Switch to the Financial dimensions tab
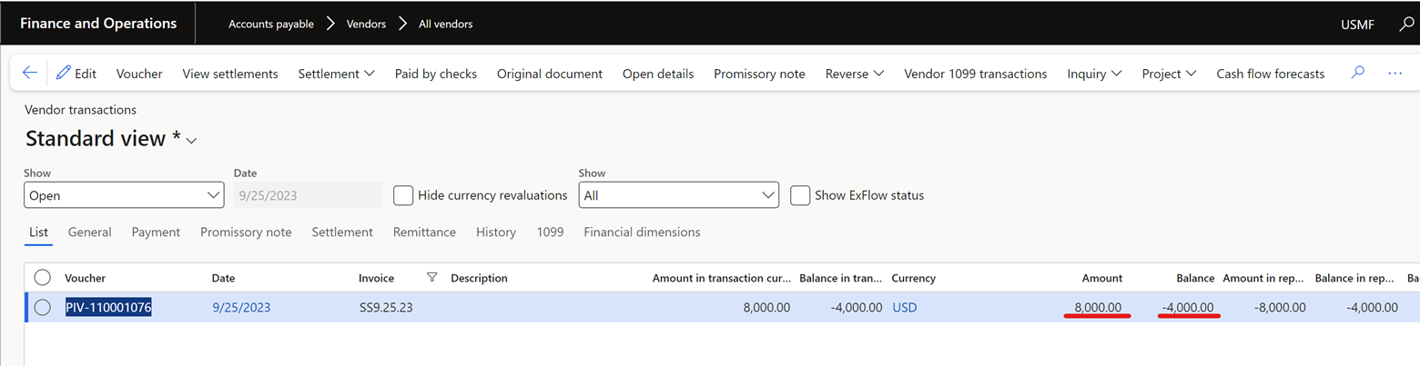The width and height of the screenshot is (1420, 366). pyautogui.click(x=642, y=232)
